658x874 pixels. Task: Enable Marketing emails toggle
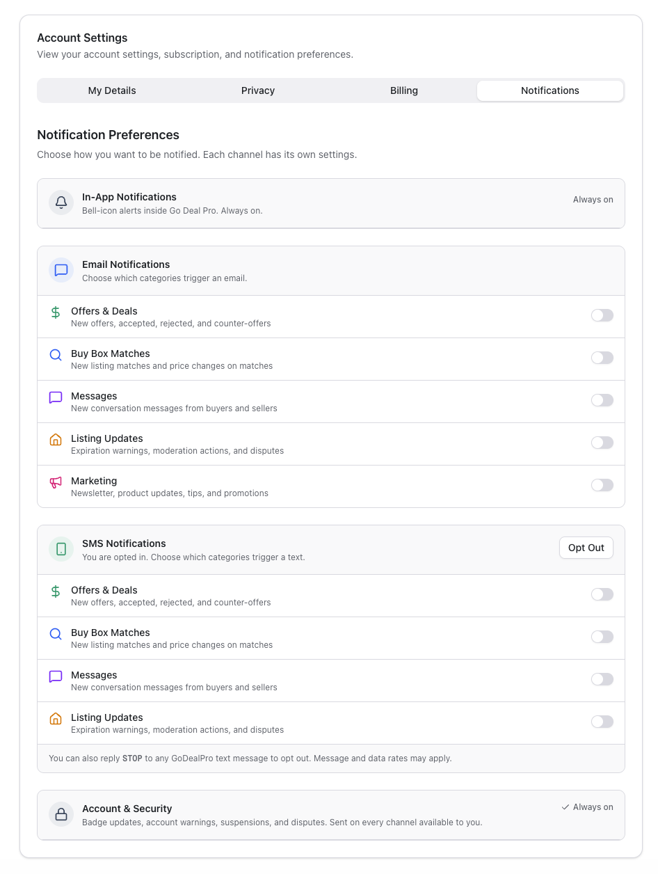pos(602,485)
